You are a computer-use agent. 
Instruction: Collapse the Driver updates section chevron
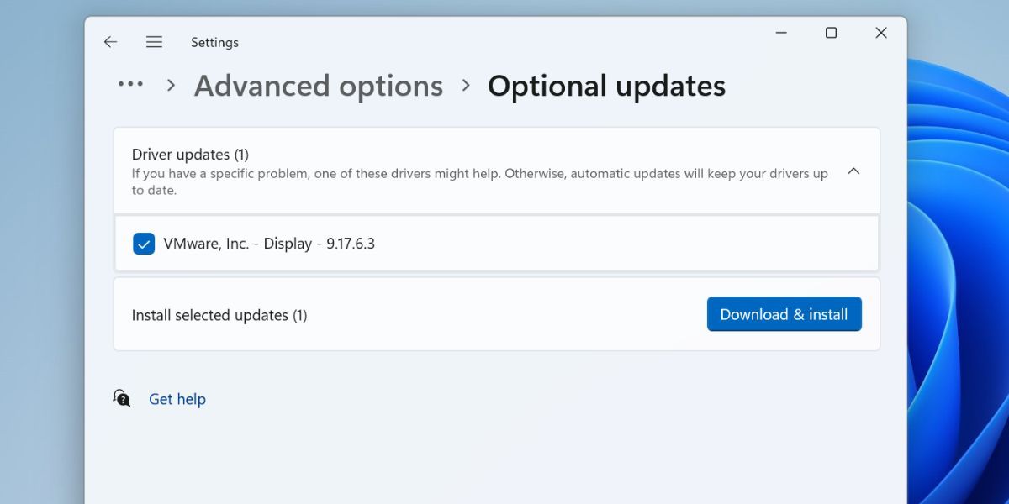tap(853, 171)
